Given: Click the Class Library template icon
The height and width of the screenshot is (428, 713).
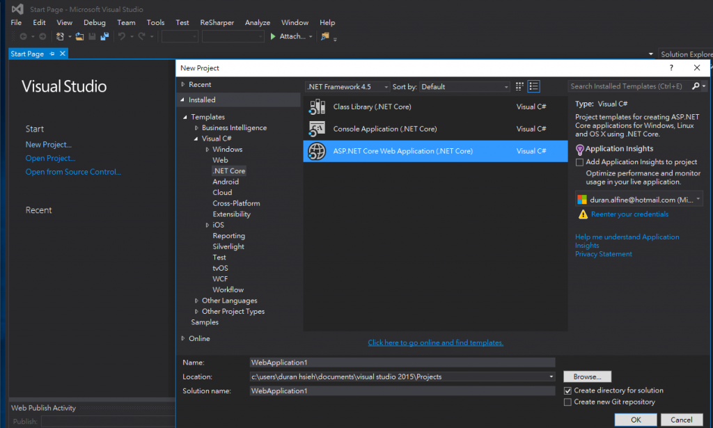Looking at the screenshot, I should (x=317, y=106).
